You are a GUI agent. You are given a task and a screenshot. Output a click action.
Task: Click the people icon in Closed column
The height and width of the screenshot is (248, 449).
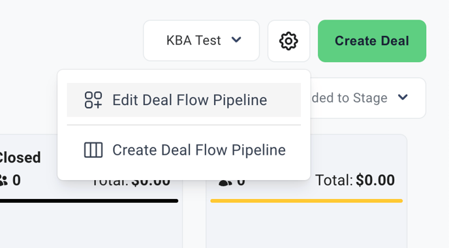[3, 181]
